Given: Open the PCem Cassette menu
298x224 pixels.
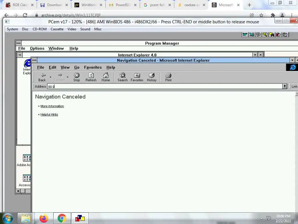Looking at the screenshot, I should (x=57, y=29).
